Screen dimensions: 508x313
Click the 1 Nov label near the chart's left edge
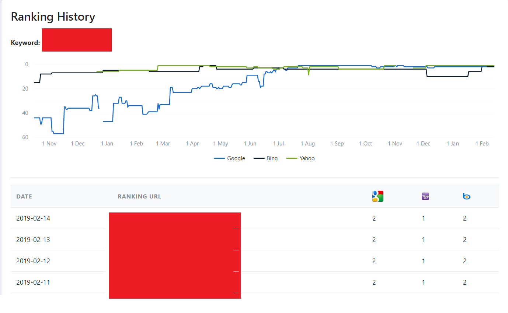[49, 144]
